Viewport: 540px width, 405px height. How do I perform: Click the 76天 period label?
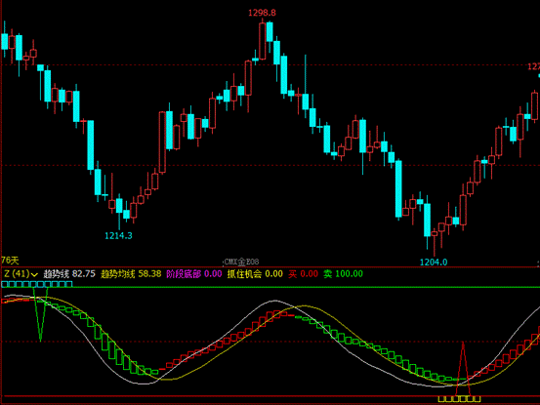click(x=10, y=261)
